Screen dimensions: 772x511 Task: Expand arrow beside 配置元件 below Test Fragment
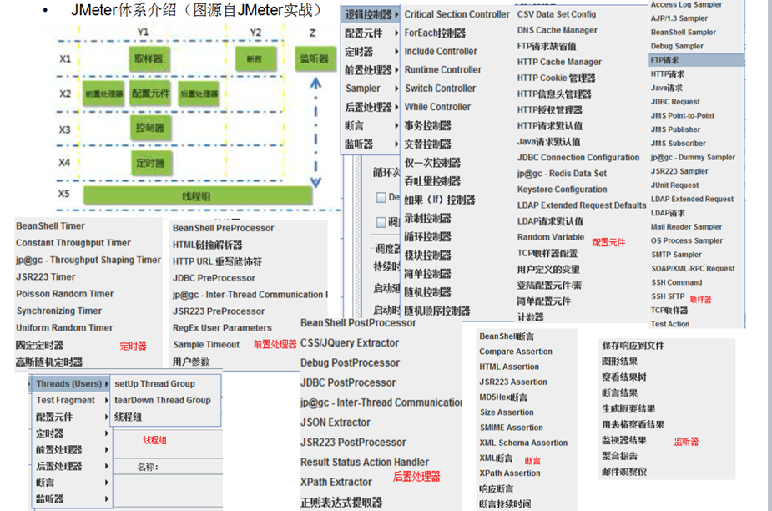click(x=106, y=417)
